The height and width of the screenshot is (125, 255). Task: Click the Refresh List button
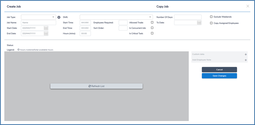click(x=96, y=86)
